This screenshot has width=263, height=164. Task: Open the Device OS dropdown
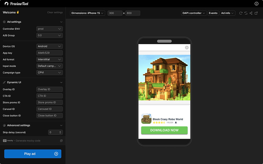pyautogui.click(x=49, y=46)
